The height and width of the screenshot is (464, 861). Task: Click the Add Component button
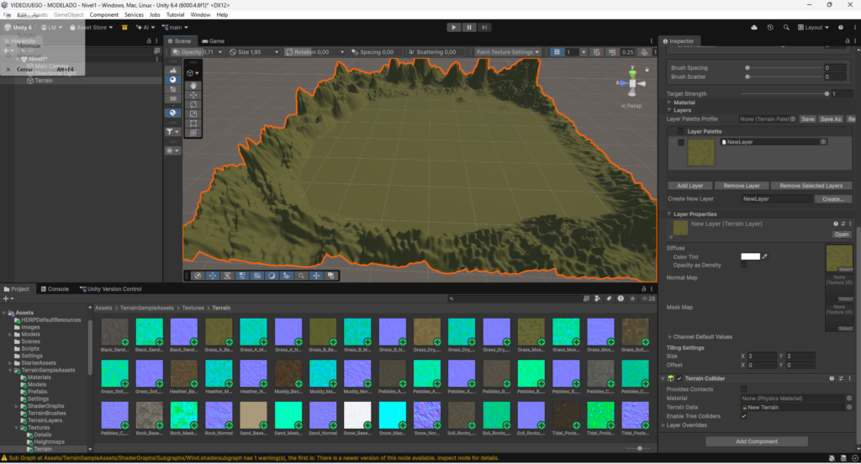(x=756, y=441)
